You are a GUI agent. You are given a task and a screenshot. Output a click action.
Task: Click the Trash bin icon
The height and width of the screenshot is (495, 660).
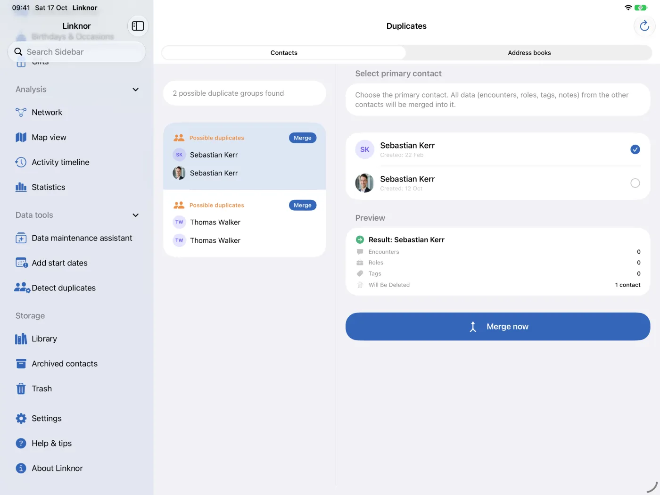click(21, 389)
